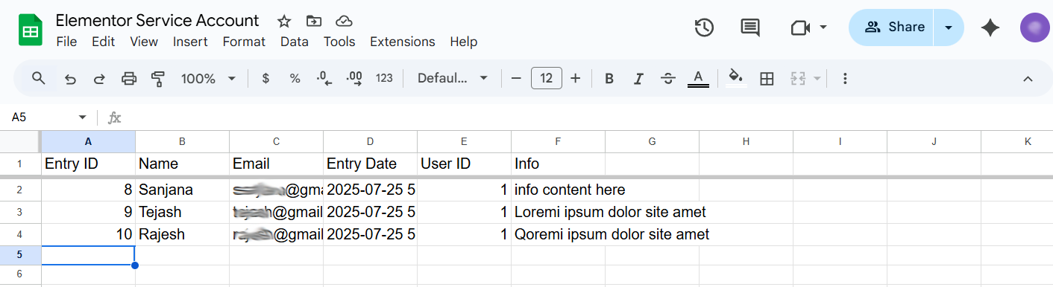Open the Insert menu
The width and height of the screenshot is (1053, 287).
(190, 42)
